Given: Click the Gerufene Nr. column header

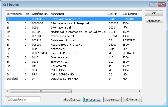Looking at the screenshot, I should pyautogui.click(x=39, y=14).
